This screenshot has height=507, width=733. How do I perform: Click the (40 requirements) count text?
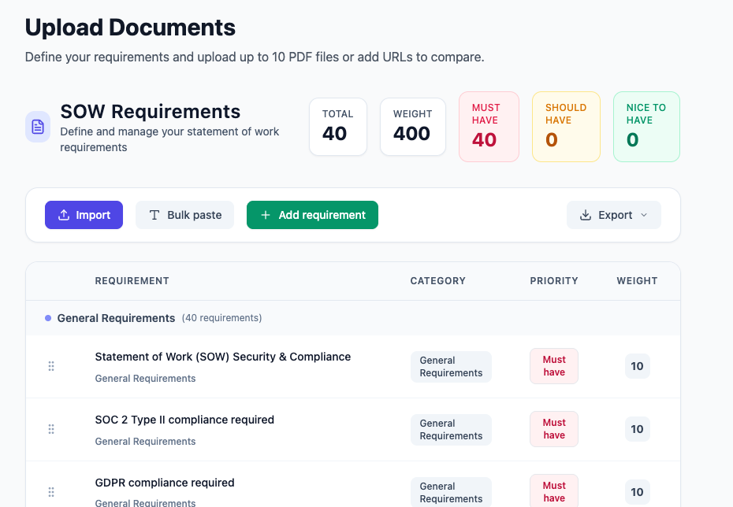click(221, 318)
